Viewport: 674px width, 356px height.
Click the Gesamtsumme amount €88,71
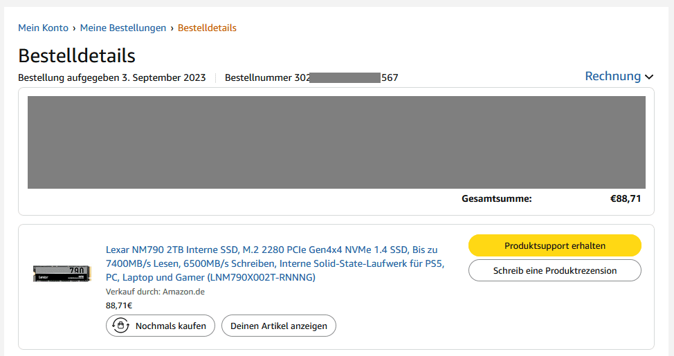pos(626,198)
